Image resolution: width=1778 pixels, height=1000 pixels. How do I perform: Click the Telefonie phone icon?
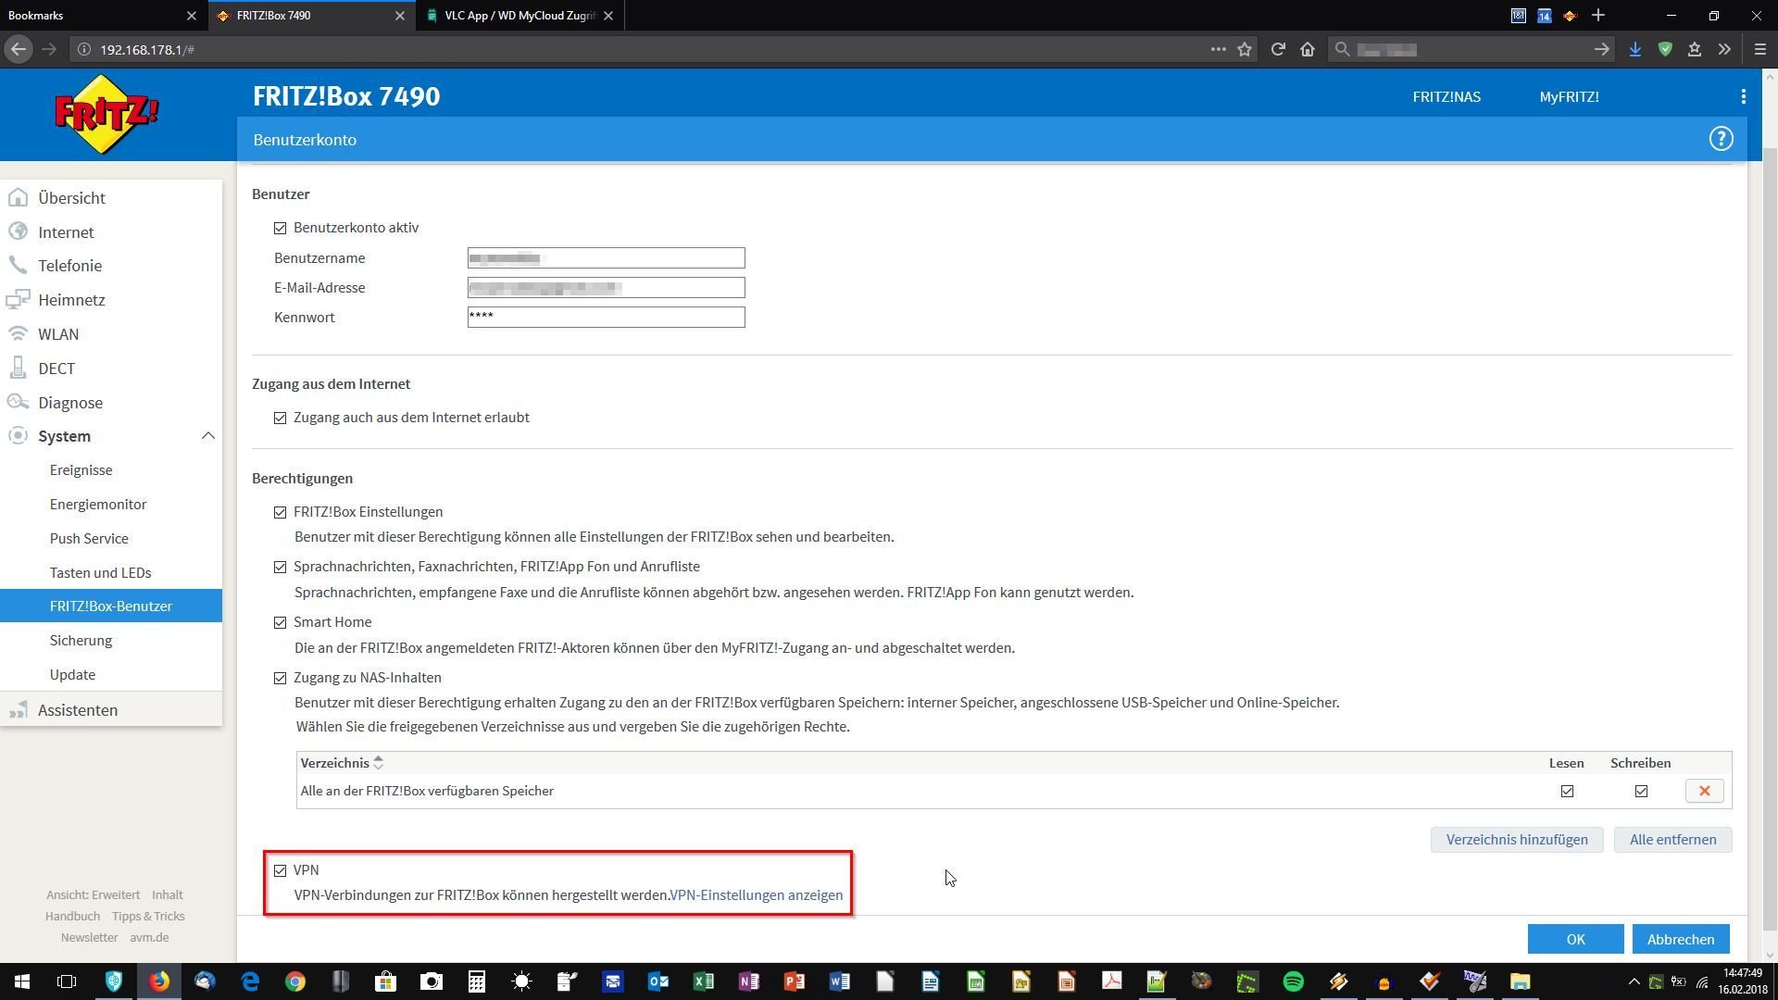18,266
